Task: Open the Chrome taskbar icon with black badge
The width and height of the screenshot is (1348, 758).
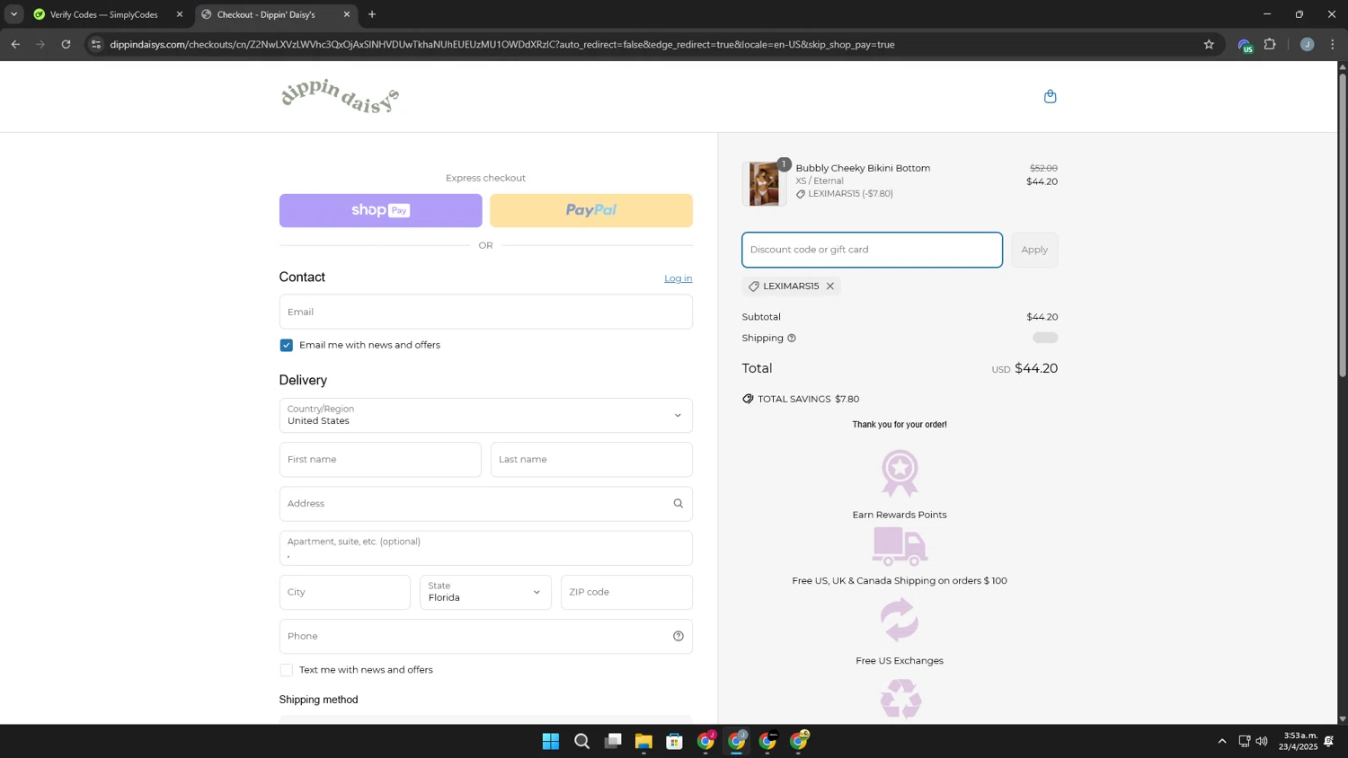Action: click(x=768, y=741)
